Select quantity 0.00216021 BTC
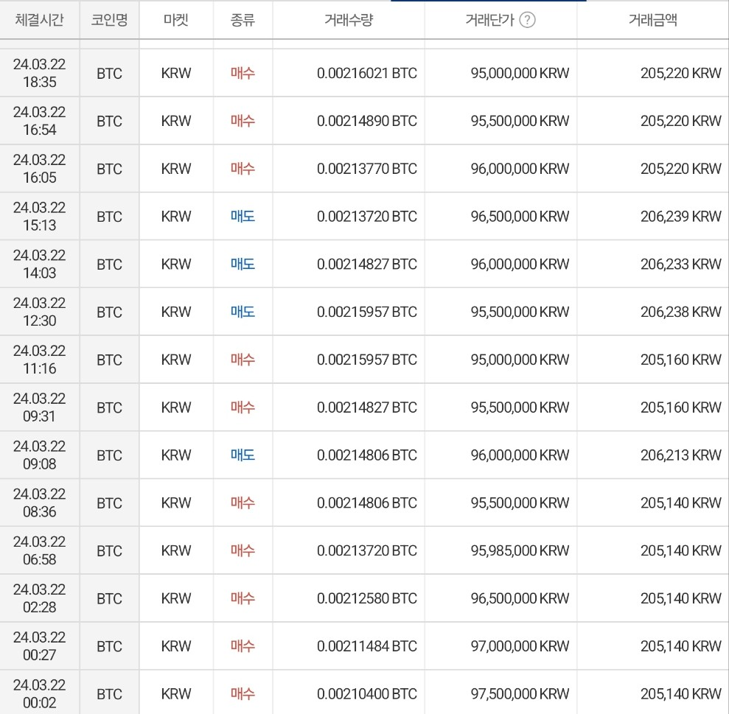Image resolution: width=729 pixels, height=714 pixels. click(x=367, y=73)
